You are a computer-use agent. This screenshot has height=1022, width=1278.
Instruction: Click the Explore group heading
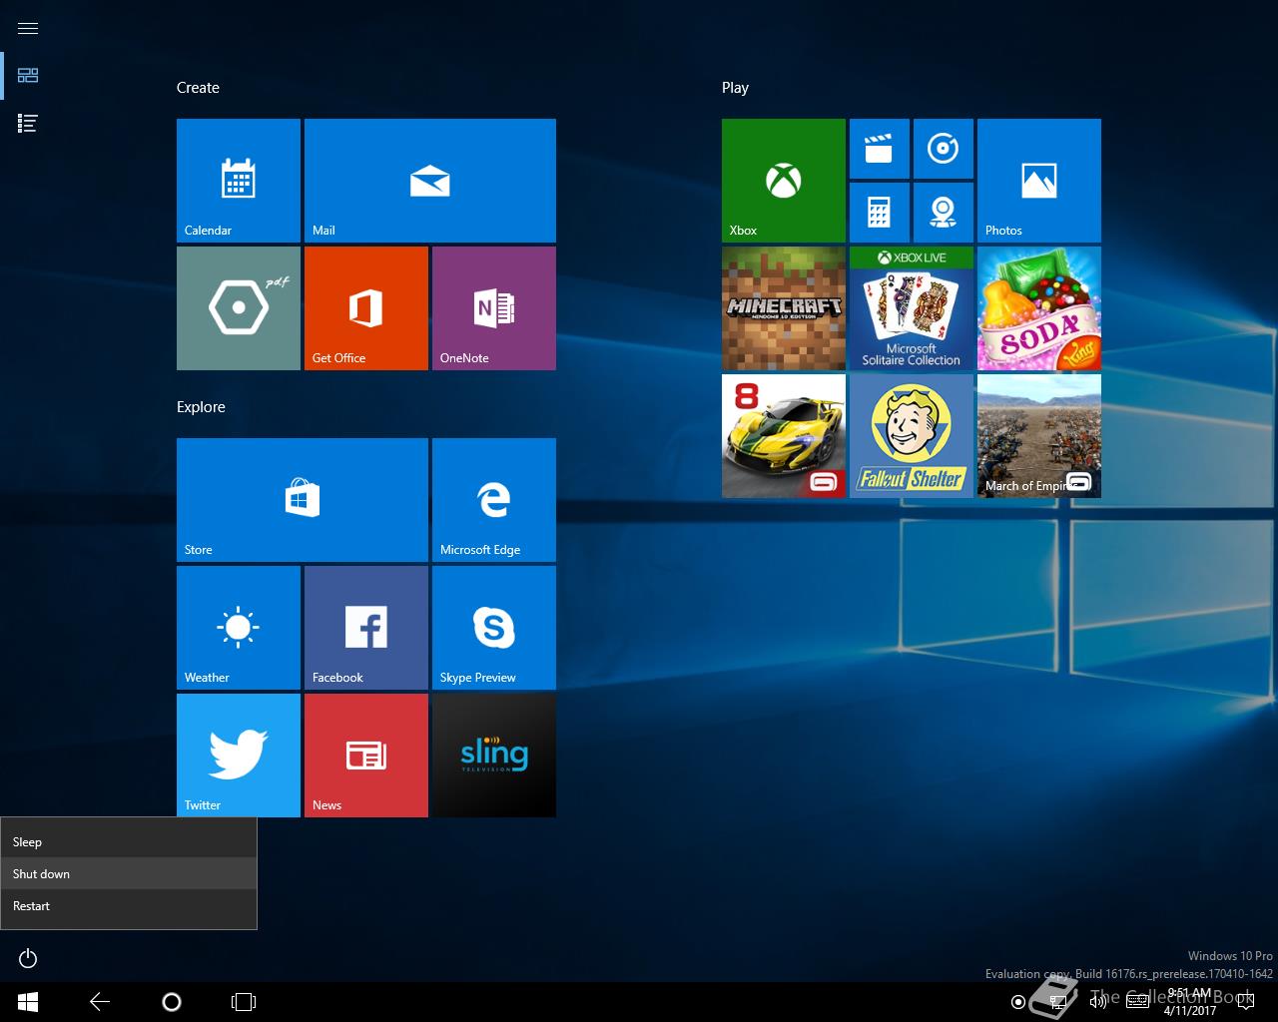point(201,407)
